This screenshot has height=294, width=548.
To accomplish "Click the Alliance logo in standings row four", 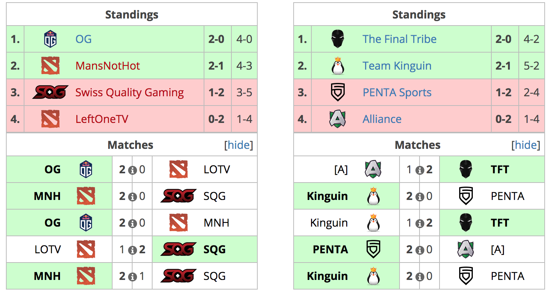I will (x=337, y=119).
